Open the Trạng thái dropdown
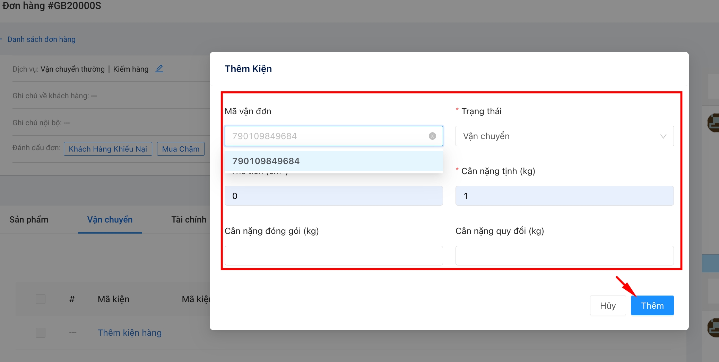The image size is (719, 362). point(564,136)
